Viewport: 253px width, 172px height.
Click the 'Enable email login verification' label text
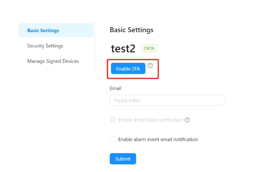coord(150,120)
